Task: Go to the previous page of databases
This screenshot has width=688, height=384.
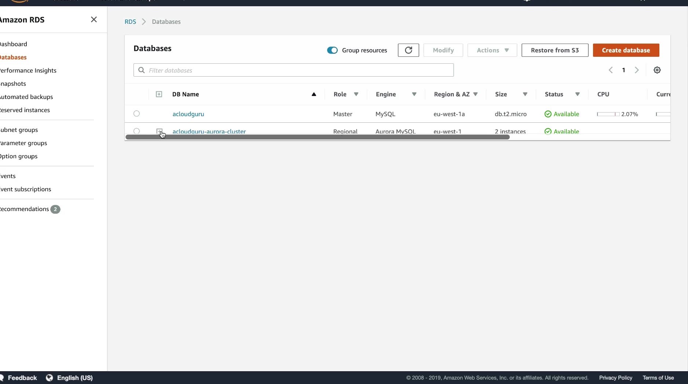Action: click(x=611, y=70)
